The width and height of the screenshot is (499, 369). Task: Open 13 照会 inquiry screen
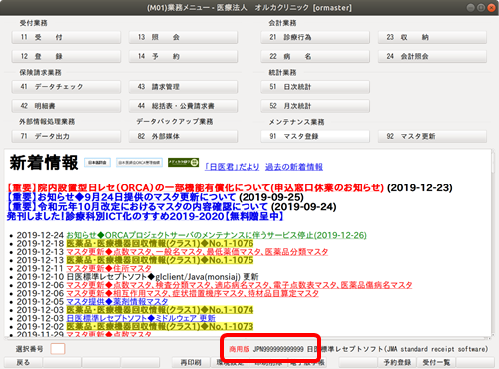[x=183, y=37]
